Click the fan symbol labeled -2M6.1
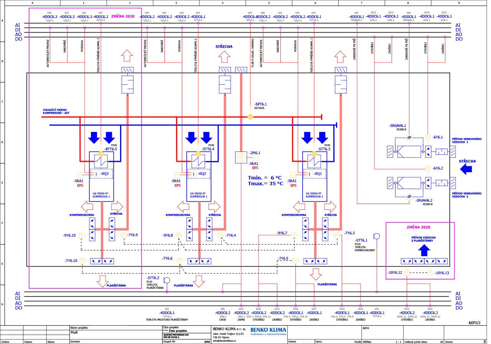 [241, 157]
